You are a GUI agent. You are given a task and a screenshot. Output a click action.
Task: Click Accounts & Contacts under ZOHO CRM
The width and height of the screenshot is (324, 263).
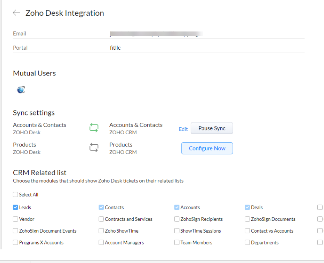[136, 125]
